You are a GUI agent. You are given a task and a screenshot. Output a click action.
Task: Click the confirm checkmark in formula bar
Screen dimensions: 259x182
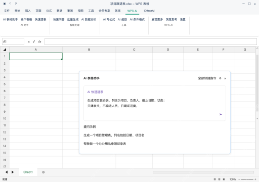(34, 41)
